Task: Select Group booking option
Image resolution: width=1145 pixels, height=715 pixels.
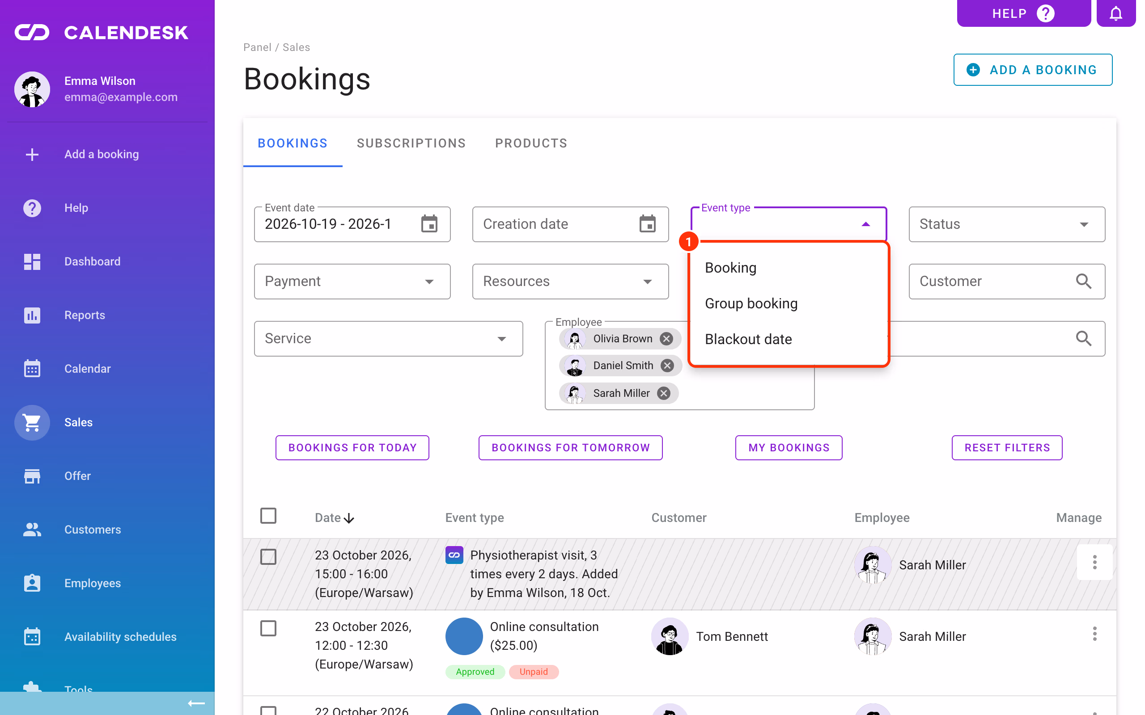Action: (788, 303)
